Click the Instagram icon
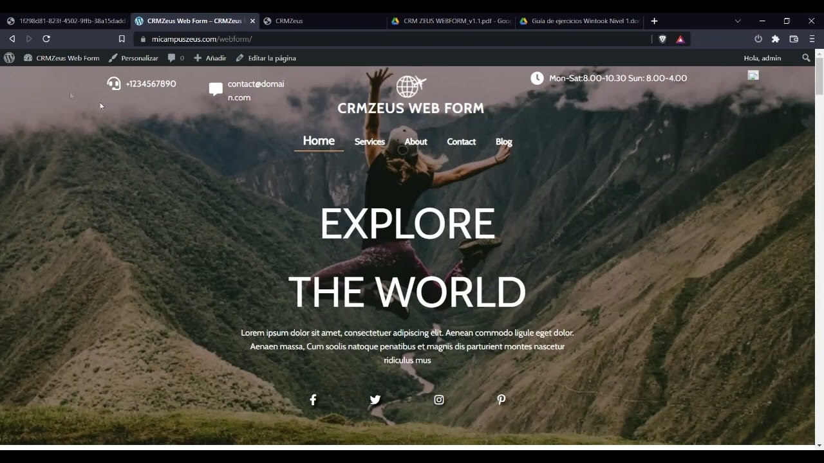This screenshot has width=824, height=463. pos(439,400)
